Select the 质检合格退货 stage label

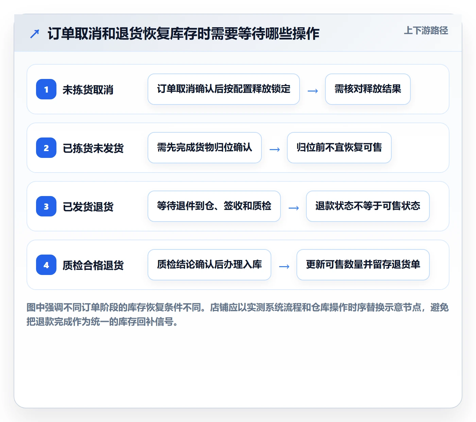(93, 265)
